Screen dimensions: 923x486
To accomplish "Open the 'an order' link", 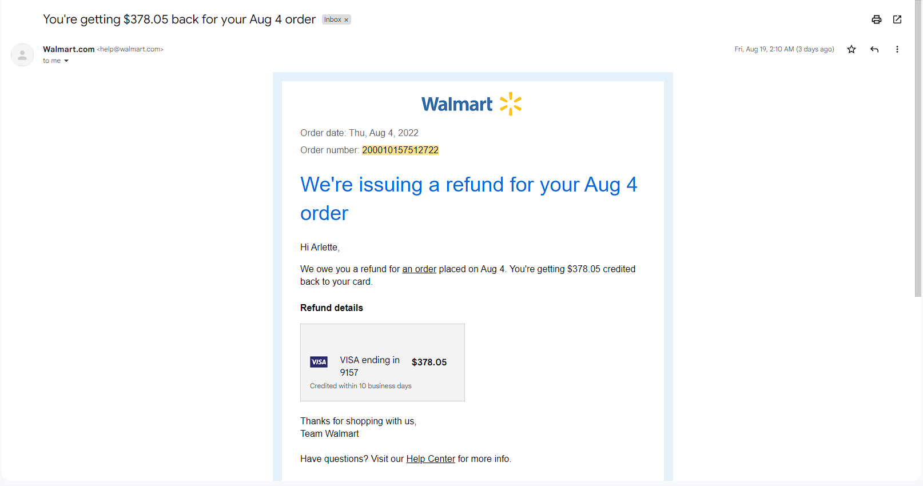I will click(419, 269).
